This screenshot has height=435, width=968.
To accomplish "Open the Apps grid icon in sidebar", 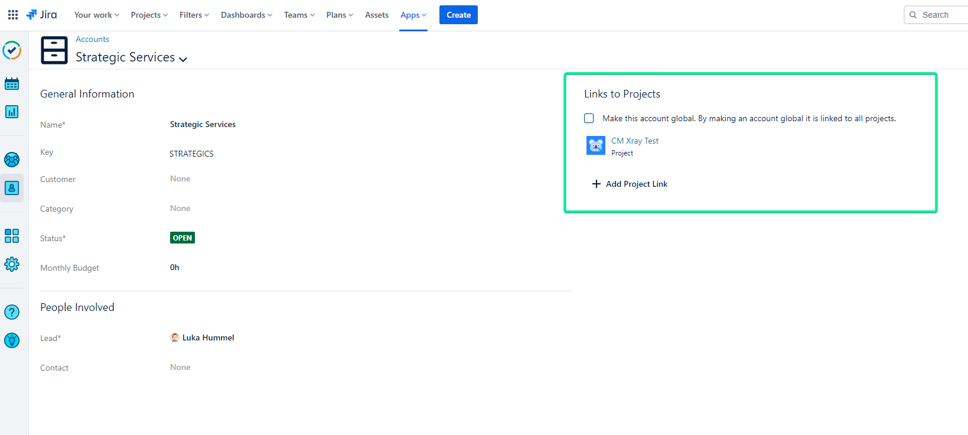I will point(12,236).
